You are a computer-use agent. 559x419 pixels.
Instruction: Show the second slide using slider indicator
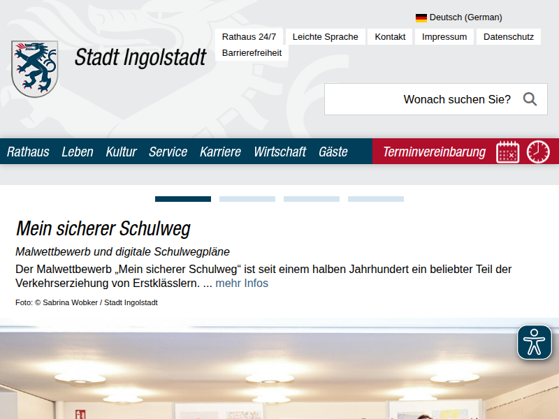click(x=247, y=199)
